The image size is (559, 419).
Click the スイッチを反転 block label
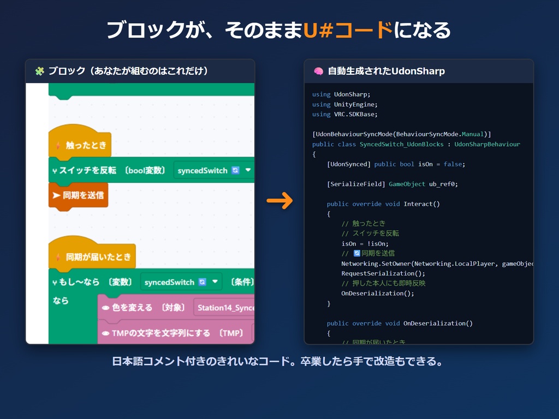(x=88, y=170)
